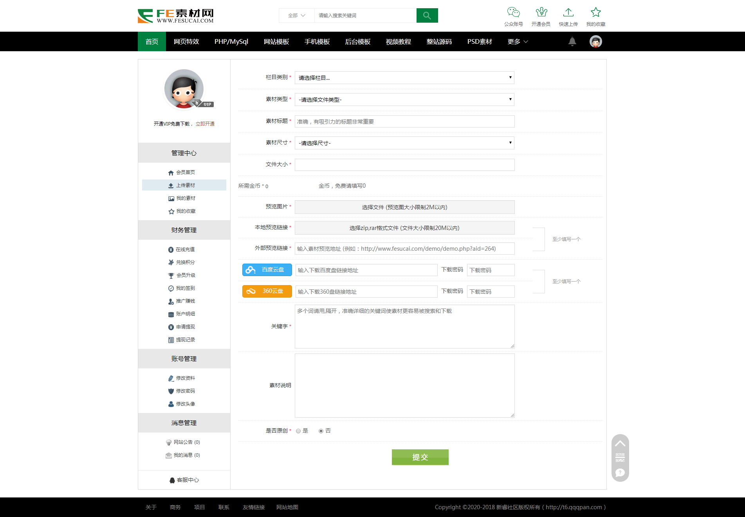Expand the 素材类型 file type dropdown

[404, 100]
